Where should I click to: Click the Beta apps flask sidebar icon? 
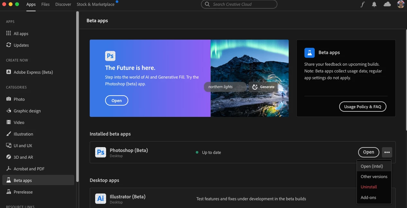[9, 180]
